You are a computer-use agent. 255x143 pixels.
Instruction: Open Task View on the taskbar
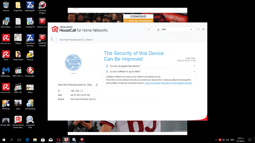[19, 140]
